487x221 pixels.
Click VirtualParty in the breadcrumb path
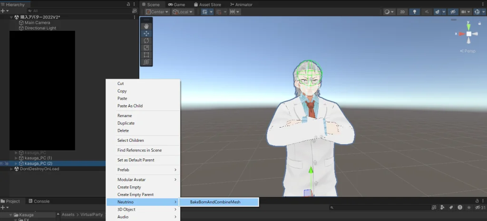tap(91, 214)
